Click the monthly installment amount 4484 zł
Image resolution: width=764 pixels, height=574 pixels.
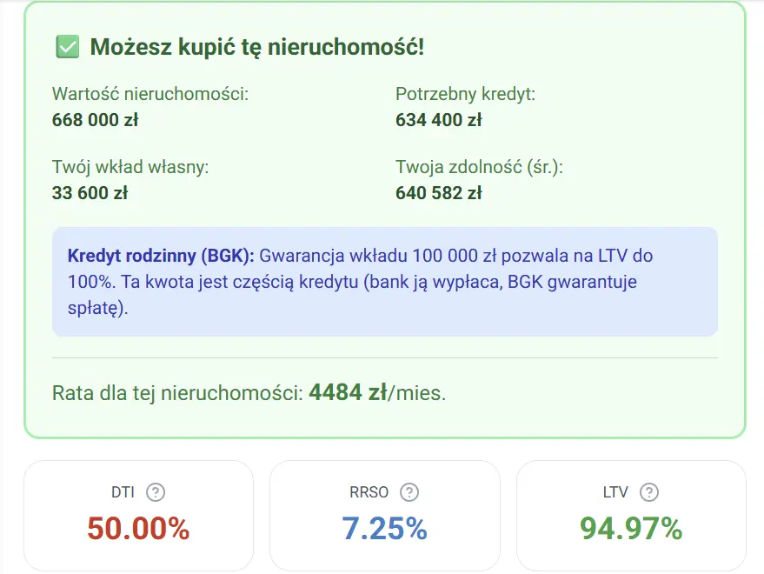(348, 392)
